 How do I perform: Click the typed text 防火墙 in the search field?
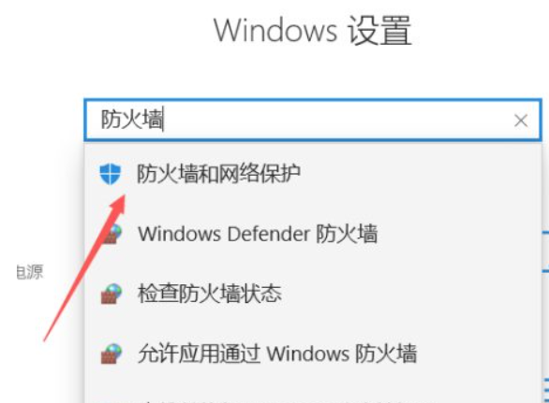coord(132,120)
